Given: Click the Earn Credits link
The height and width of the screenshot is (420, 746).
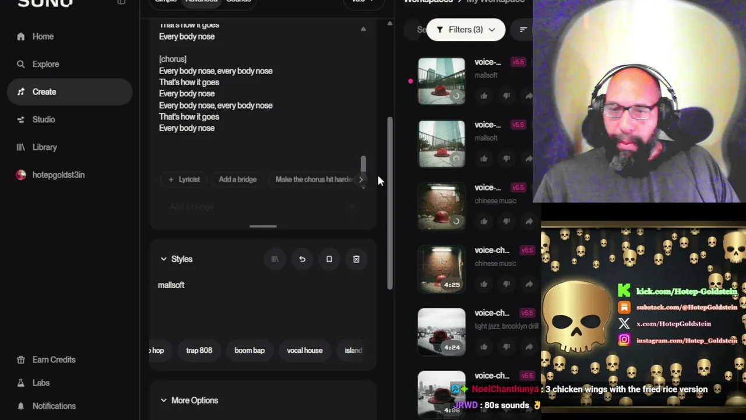Looking at the screenshot, I should (x=54, y=360).
